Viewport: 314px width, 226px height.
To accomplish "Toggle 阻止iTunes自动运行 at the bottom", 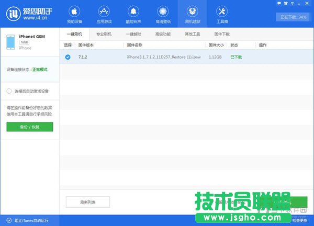I will click(9, 220).
